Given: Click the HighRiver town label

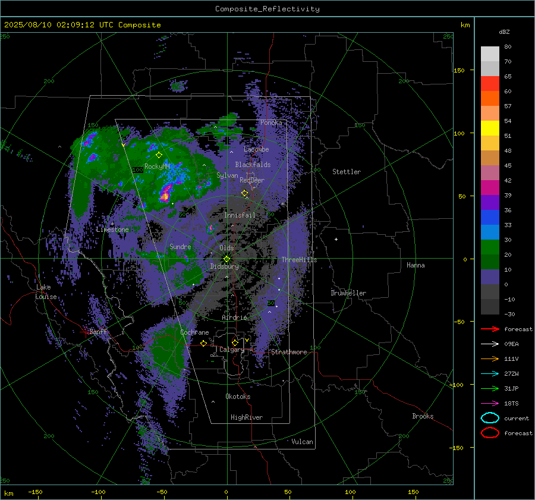Looking at the screenshot, I should 247,417.
